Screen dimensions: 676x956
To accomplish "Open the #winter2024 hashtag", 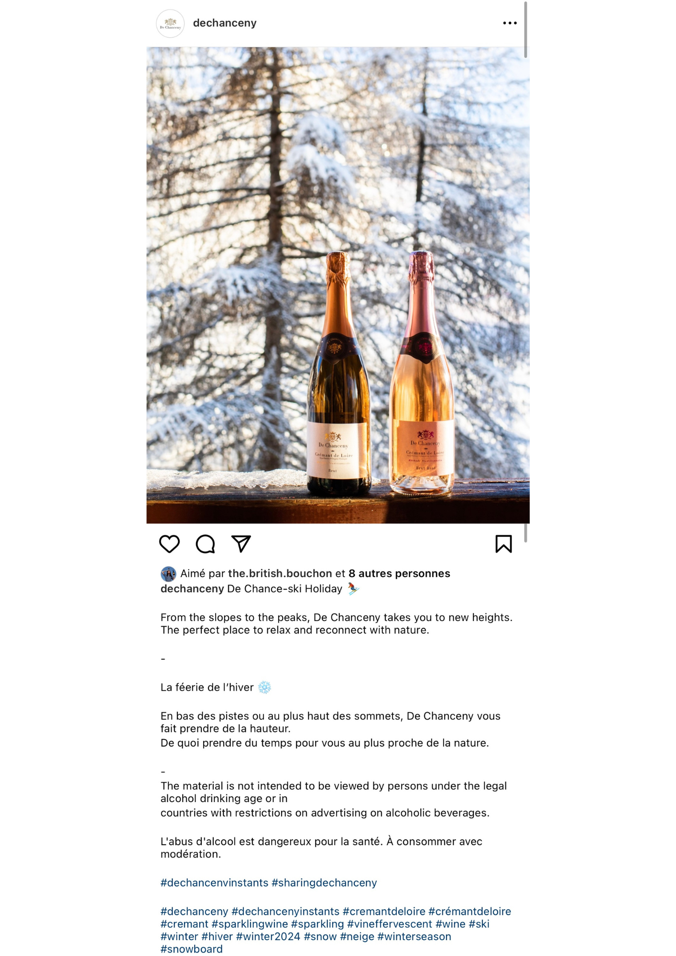I will [x=268, y=936].
